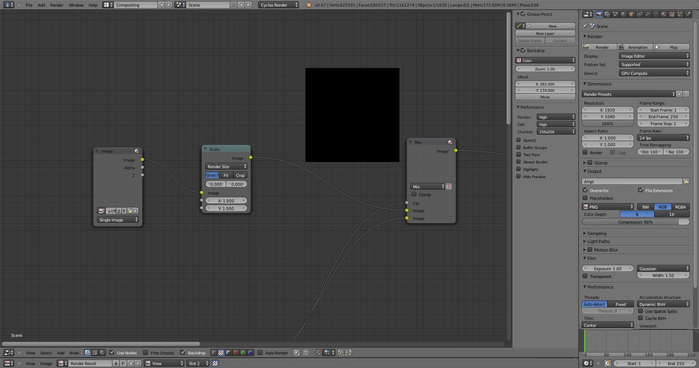Image resolution: width=699 pixels, height=368 pixels.
Task: Show the red channel backdrop
Action: click(x=236, y=353)
